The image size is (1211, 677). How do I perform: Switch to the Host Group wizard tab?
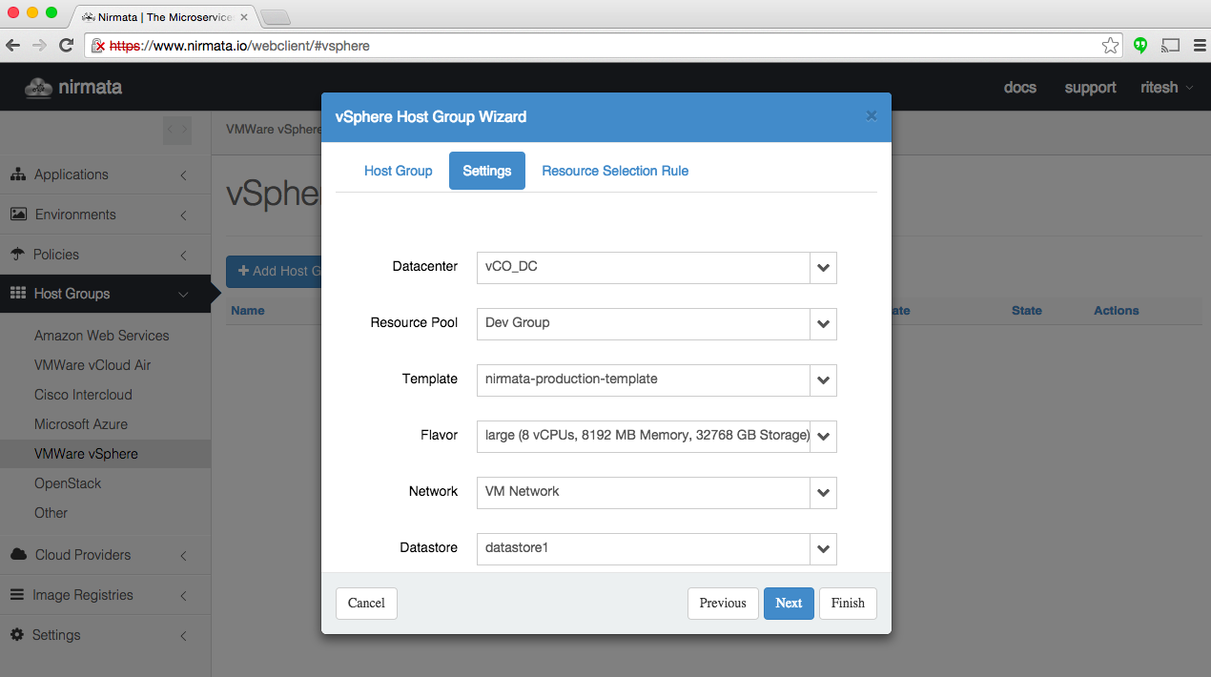tap(398, 171)
